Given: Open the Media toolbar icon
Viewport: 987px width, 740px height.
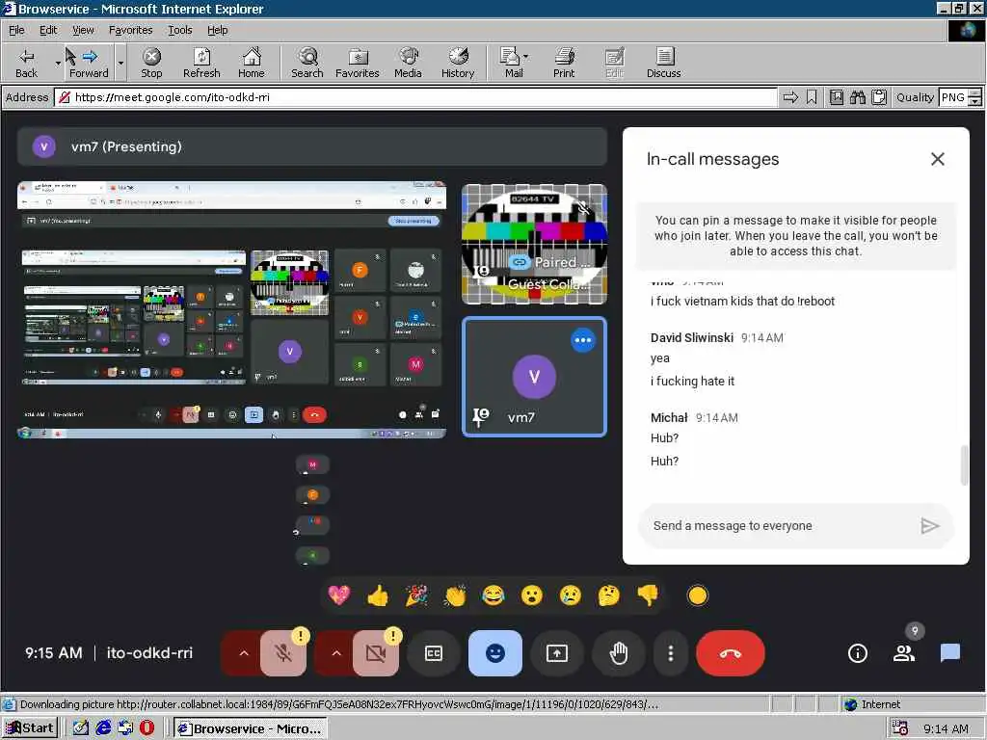Looking at the screenshot, I should (408, 63).
